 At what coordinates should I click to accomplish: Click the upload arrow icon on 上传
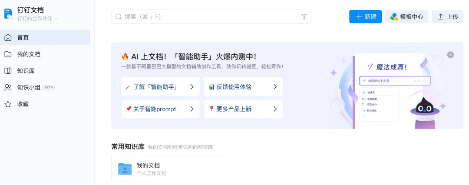tap(440, 17)
